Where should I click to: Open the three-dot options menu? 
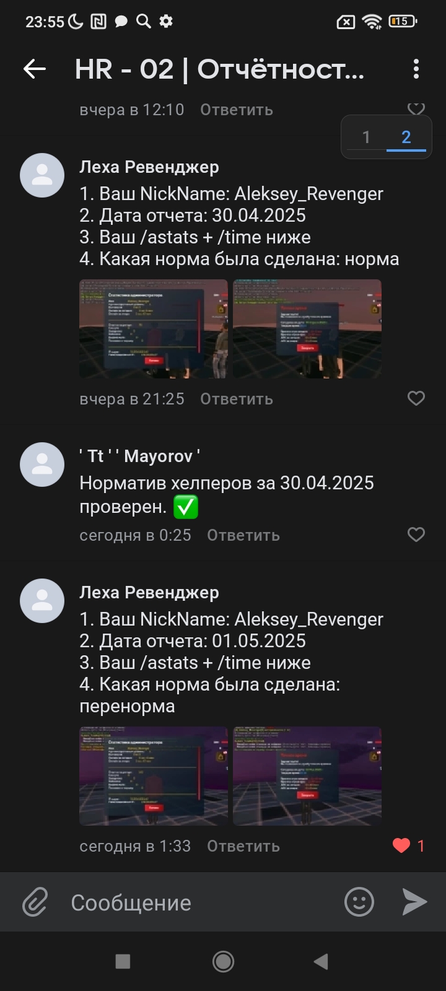tap(416, 69)
